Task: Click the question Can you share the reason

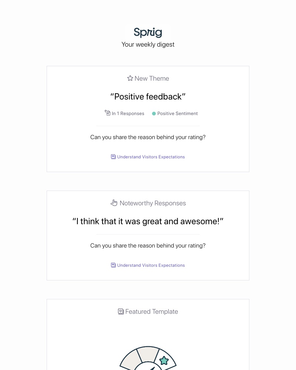Action: pyautogui.click(x=148, y=137)
